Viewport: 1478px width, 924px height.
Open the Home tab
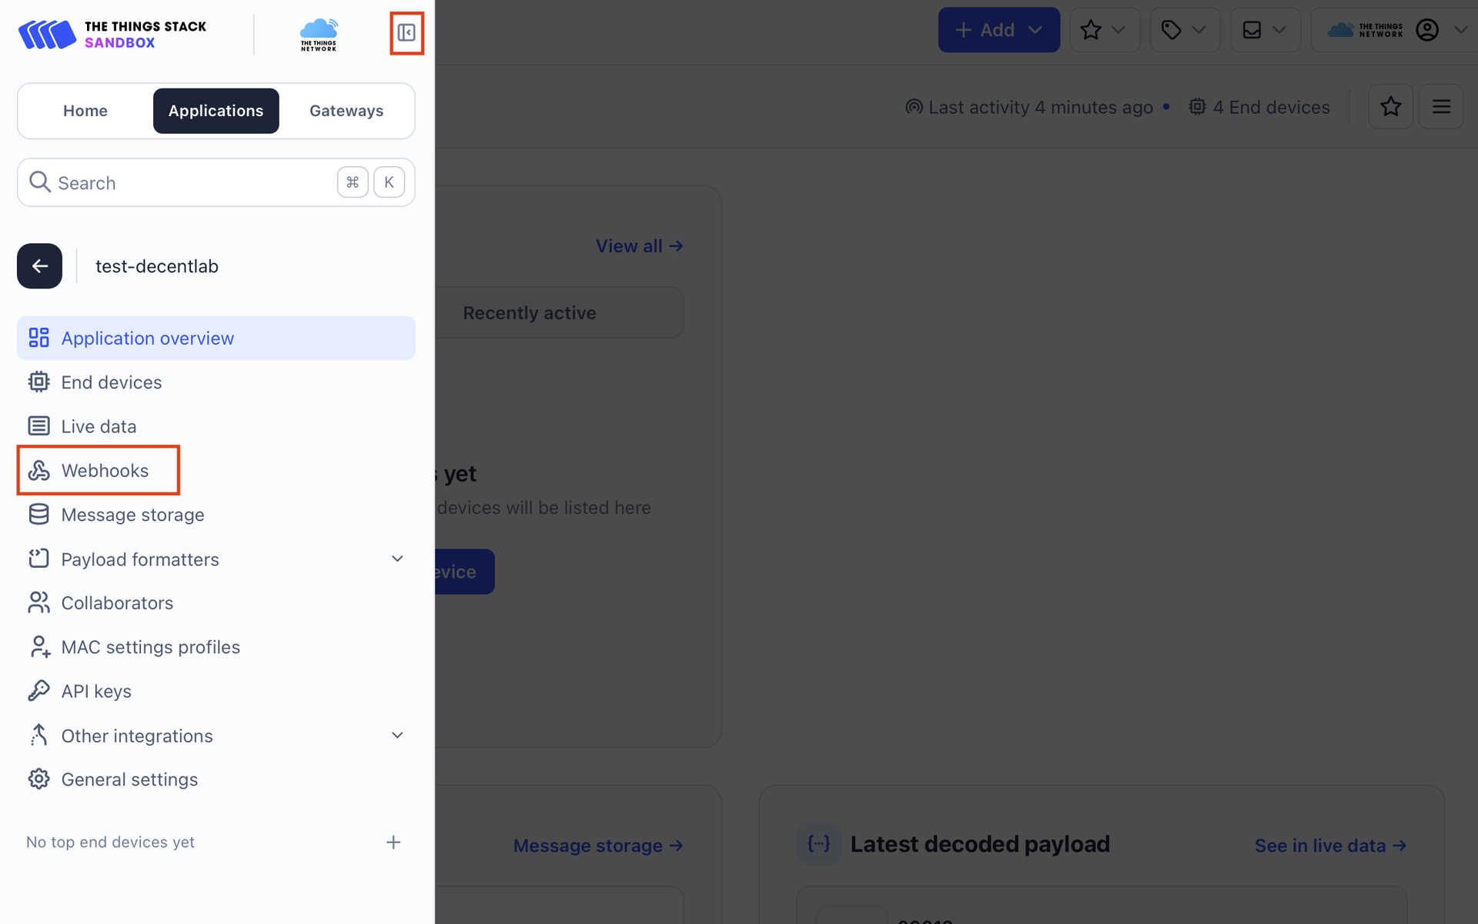coord(85,111)
